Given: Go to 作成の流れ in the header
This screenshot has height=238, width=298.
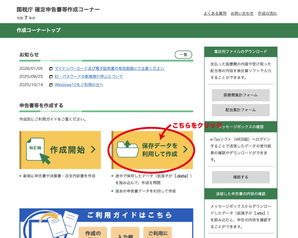Looking at the screenshot, I should click(267, 13).
